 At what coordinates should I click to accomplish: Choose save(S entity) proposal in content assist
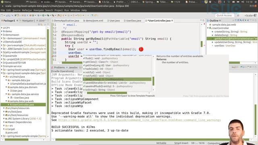coord(117,79)
